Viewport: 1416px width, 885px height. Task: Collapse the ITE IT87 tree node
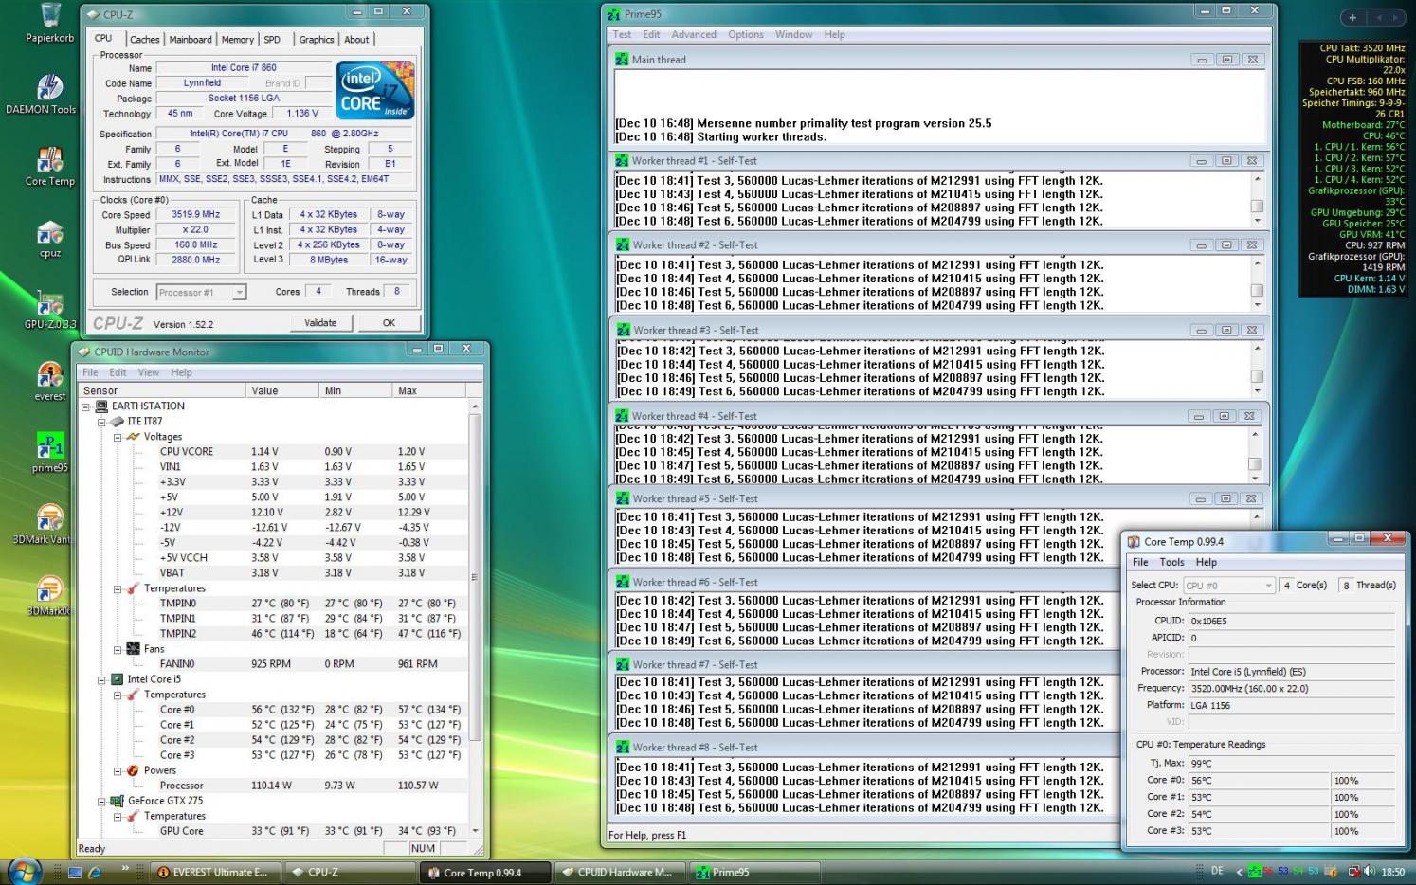101,422
